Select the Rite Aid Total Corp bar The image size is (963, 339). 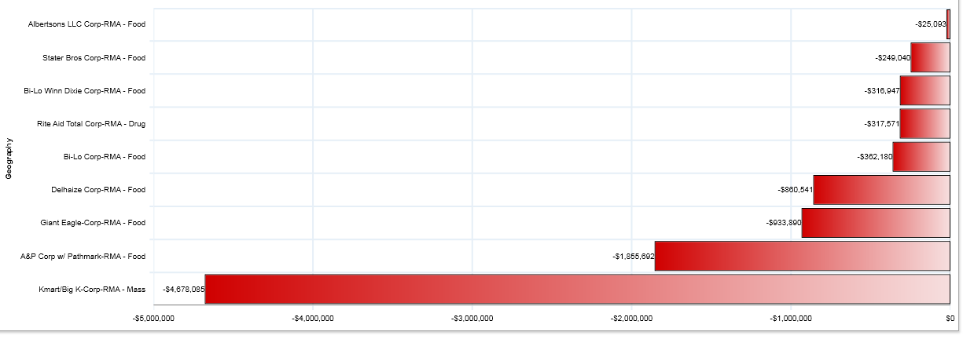click(x=924, y=124)
